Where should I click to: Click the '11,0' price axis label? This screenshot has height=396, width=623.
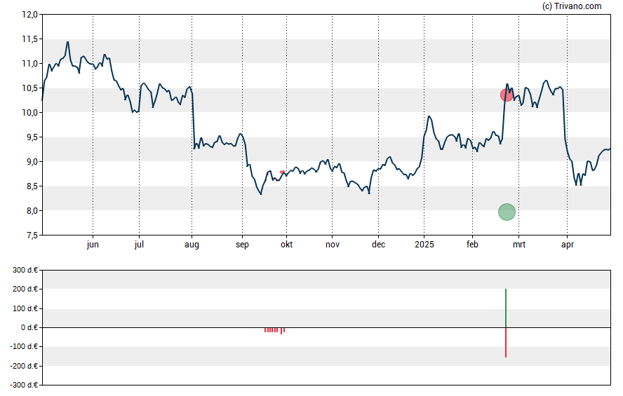(x=29, y=64)
